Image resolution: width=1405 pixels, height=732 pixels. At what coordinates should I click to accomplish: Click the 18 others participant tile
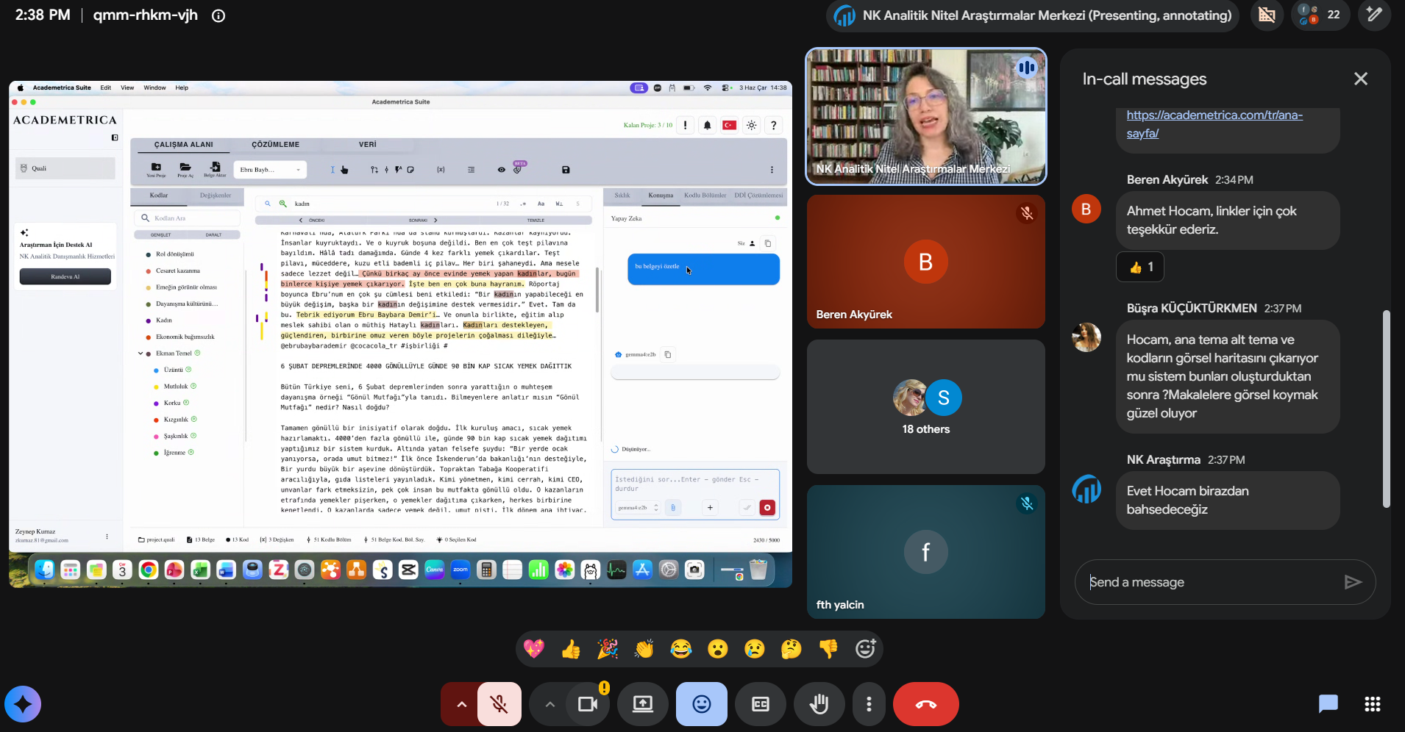[x=926, y=406]
